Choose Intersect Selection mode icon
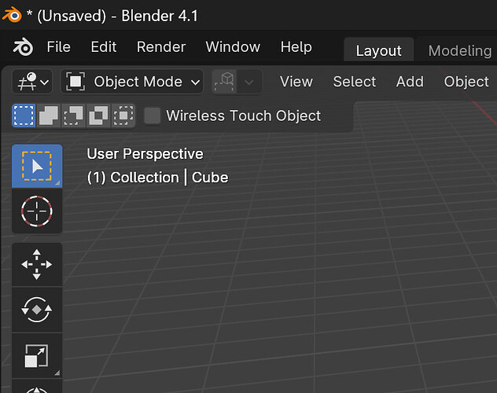 [123, 116]
